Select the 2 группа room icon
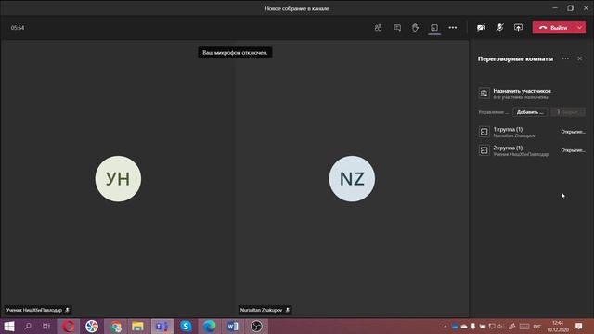Screen dimensions: 594x334 pos(484,150)
